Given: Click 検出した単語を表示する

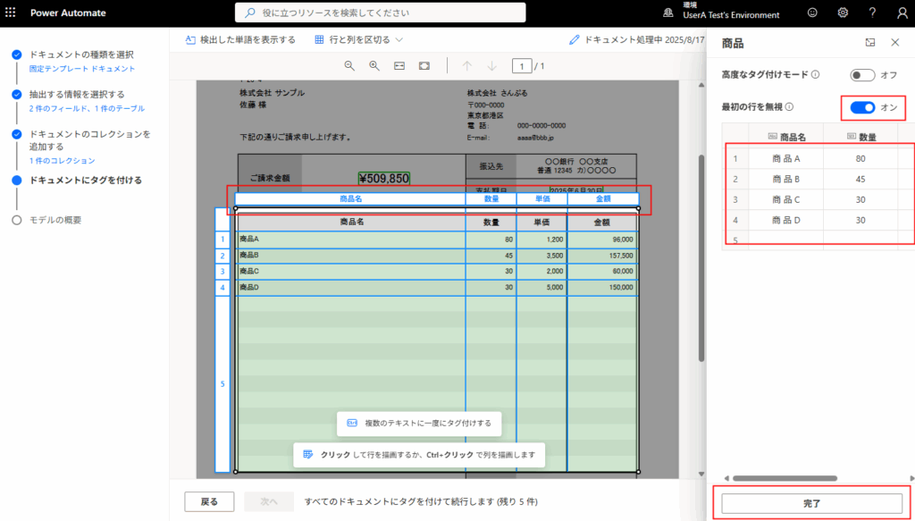Looking at the screenshot, I should (240, 39).
